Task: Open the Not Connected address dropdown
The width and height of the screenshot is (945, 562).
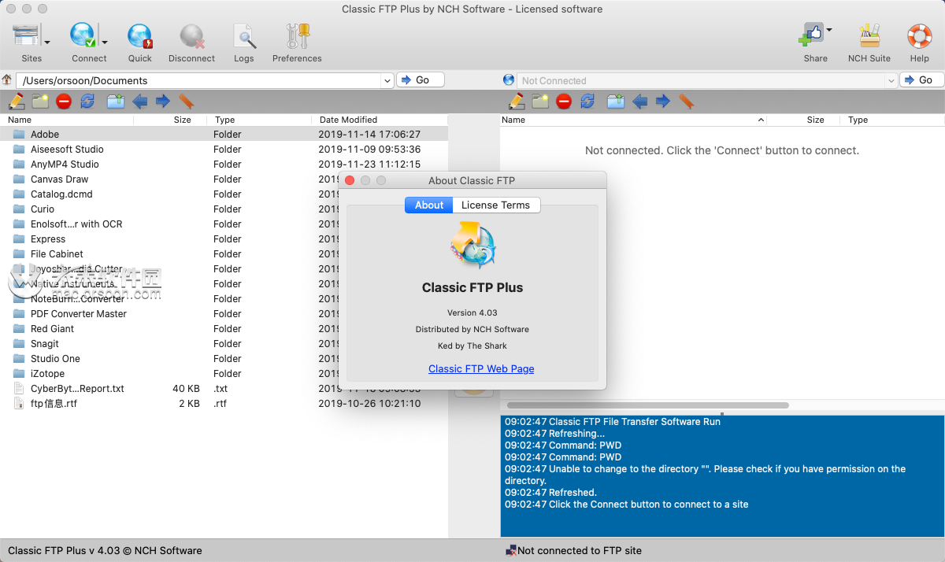Action: pos(891,80)
